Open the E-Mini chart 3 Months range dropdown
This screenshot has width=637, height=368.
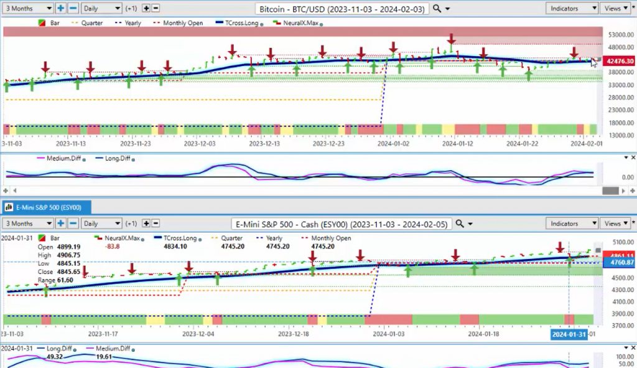click(x=27, y=224)
